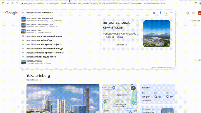201x113 pixels.
Task: Open the Weather card title
Action: click(x=146, y=88)
